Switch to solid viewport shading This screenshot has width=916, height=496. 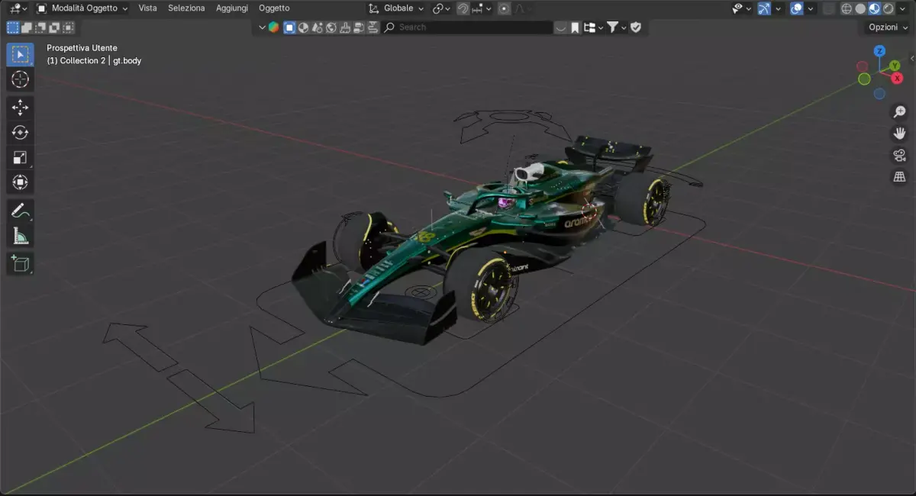[860, 8]
